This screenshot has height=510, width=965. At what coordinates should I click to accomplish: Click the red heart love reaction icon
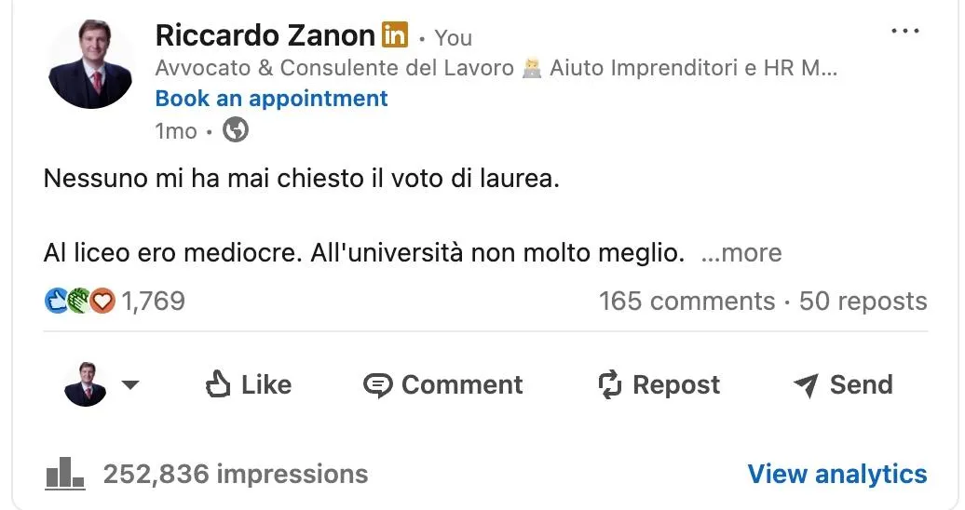point(102,301)
